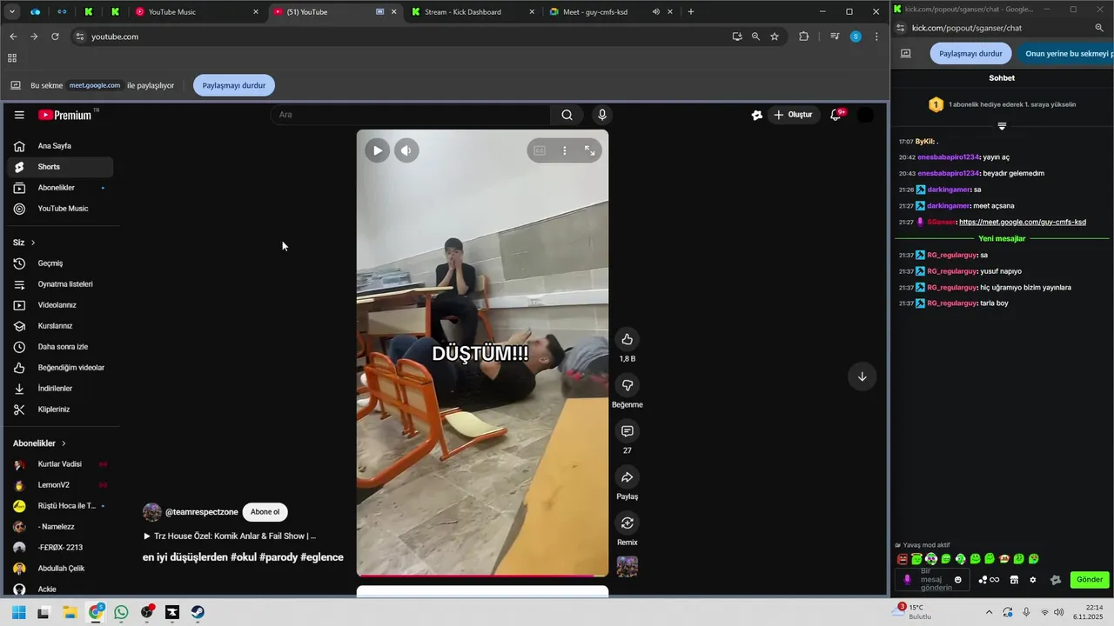
Task: Dislike the Short (Beğenme)
Action: [x=627, y=385]
